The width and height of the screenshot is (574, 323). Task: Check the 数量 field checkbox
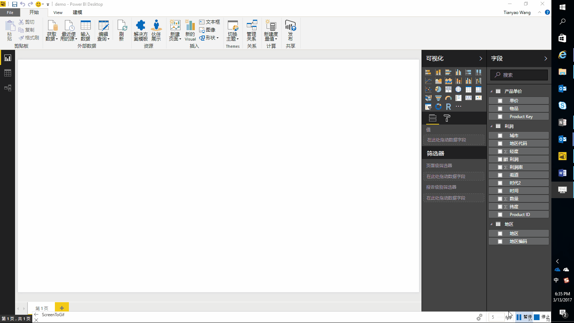coord(500,199)
